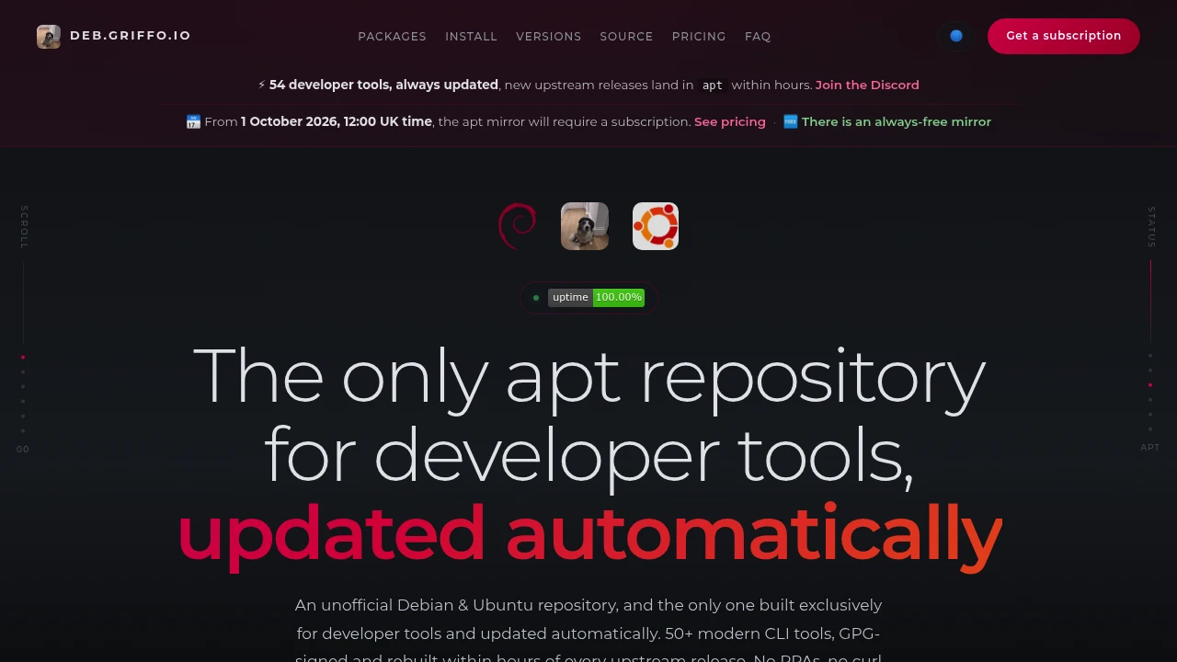The image size is (1177, 662).
Task: Go to the Install section
Action: tap(471, 37)
